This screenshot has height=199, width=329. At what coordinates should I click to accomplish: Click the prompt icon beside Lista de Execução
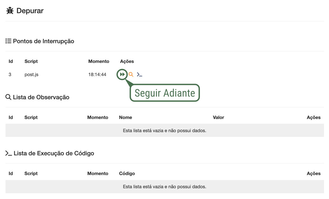[8, 153]
